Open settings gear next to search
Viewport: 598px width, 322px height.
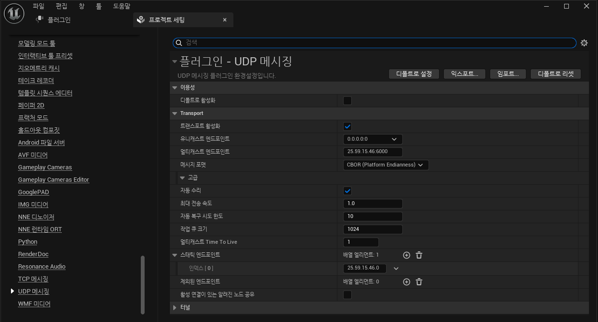(584, 43)
